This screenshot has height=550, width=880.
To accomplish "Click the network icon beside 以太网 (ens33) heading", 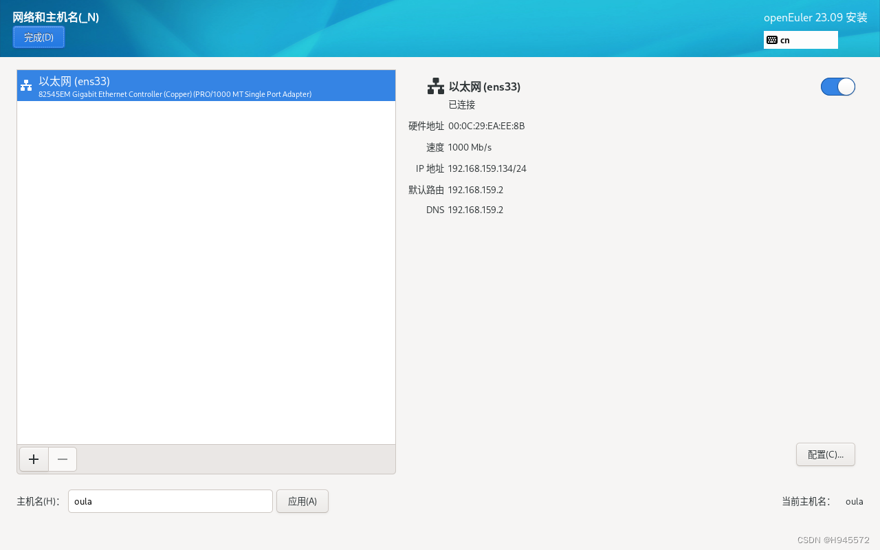I will (x=436, y=87).
